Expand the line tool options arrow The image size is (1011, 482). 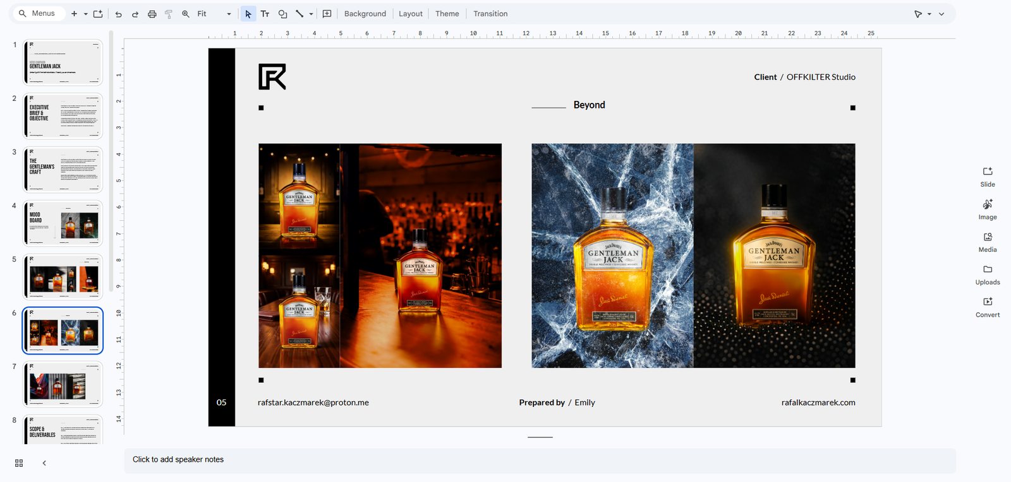(x=311, y=14)
